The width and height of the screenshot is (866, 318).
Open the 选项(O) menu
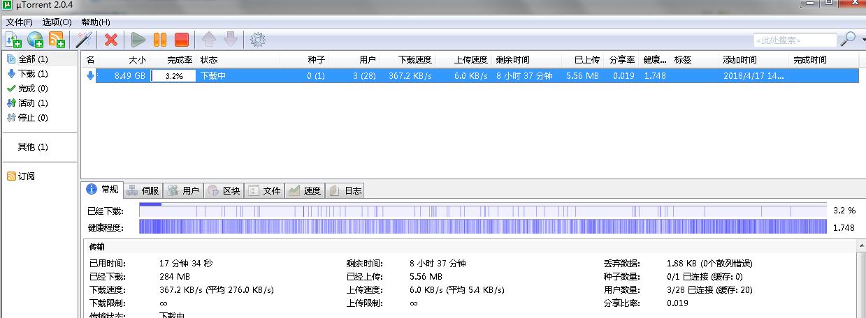pyautogui.click(x=57, y=22)
